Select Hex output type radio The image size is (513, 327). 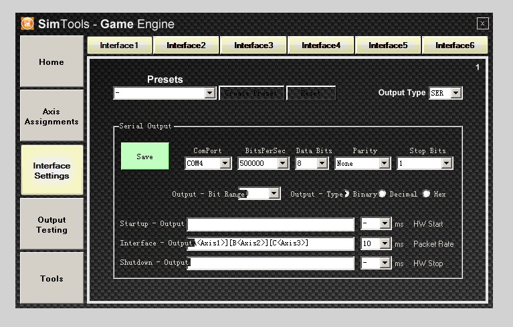point(426,194)
